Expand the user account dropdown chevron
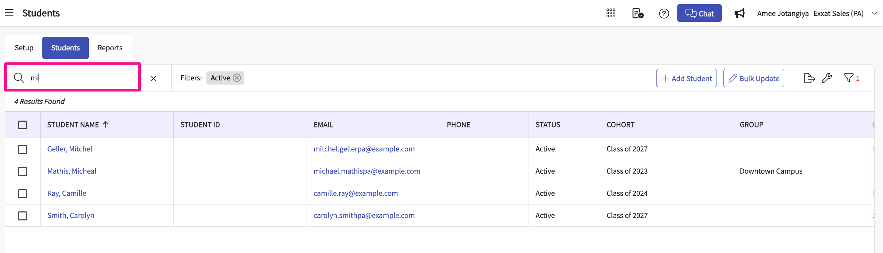This screenshot has width=883, height=253. coord(875,13)
